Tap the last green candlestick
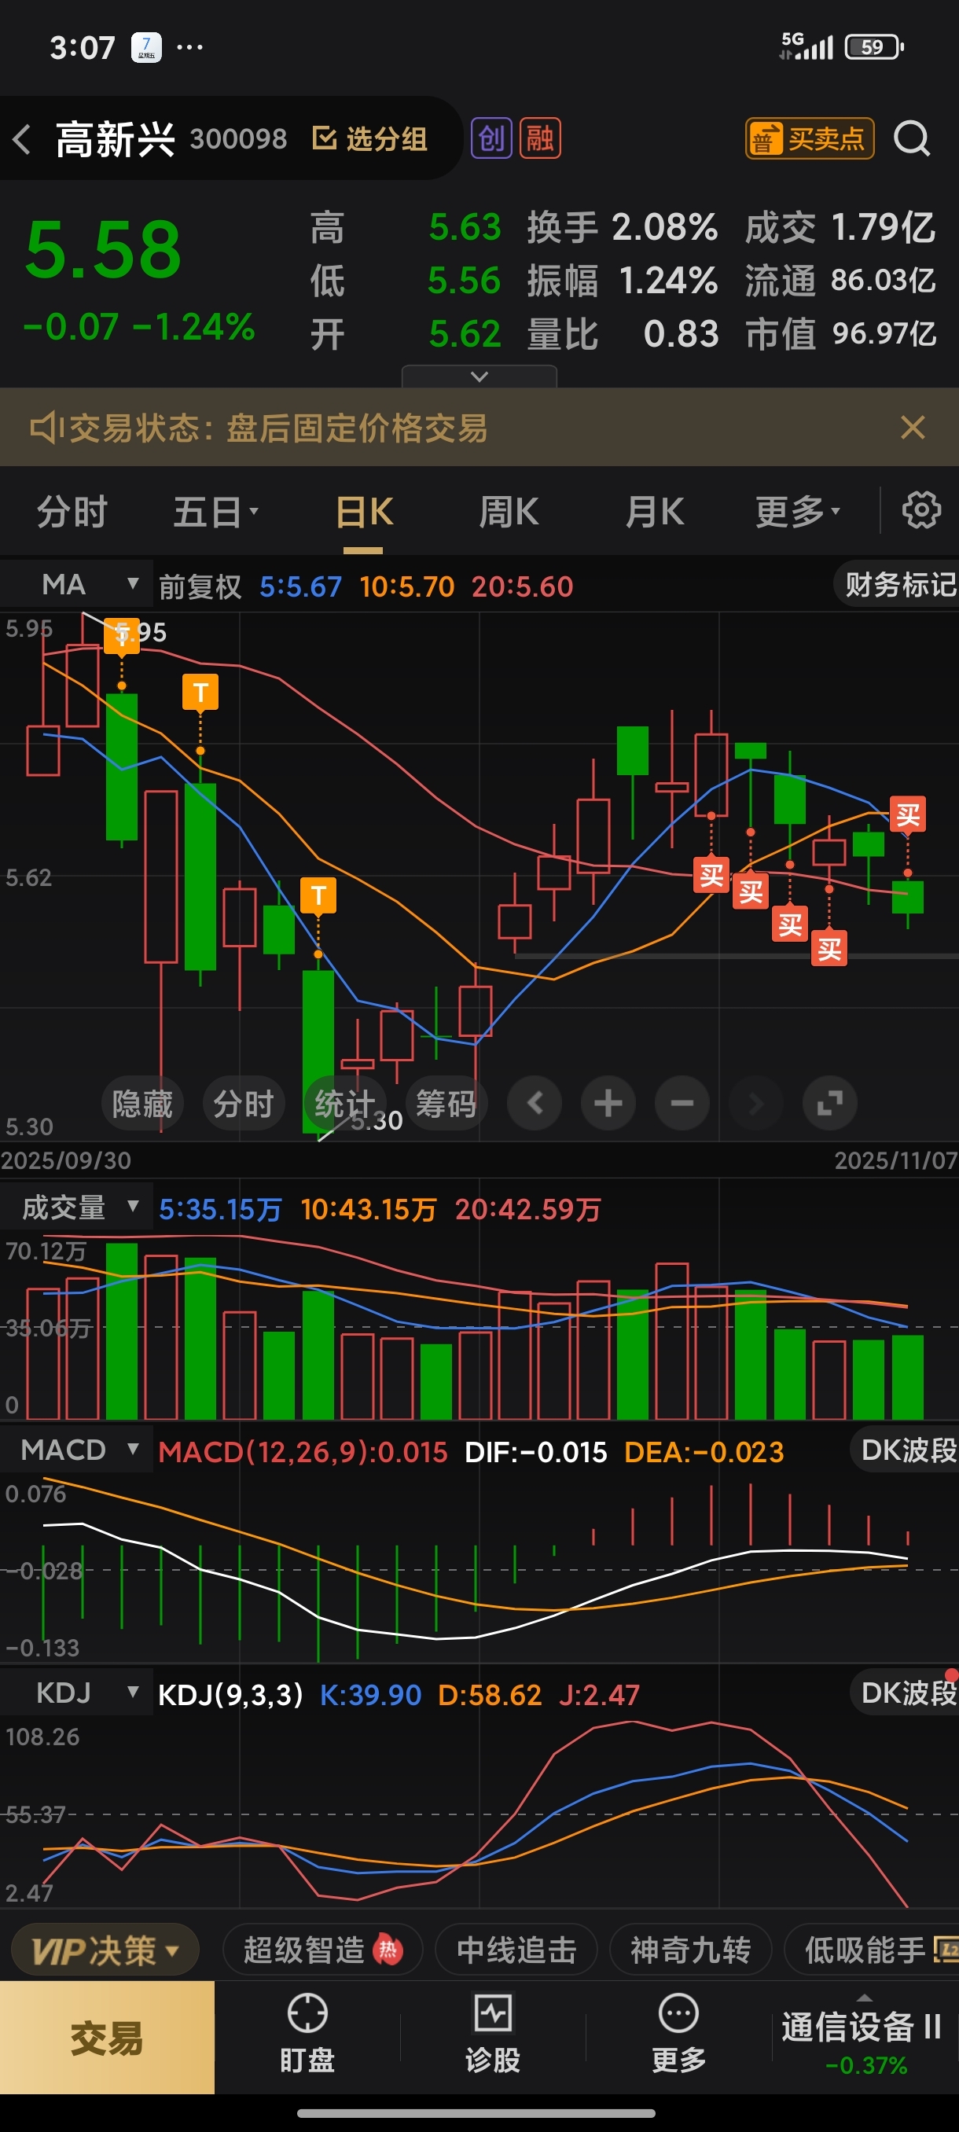The width and height of the screenshot is (959, 2132). pyautogui.click(x=908, y=897)
